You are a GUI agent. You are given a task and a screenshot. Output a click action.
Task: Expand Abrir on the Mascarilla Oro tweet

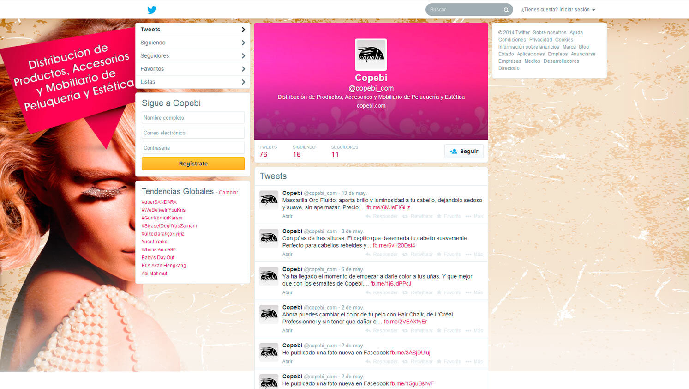click(x=287, y=216)
